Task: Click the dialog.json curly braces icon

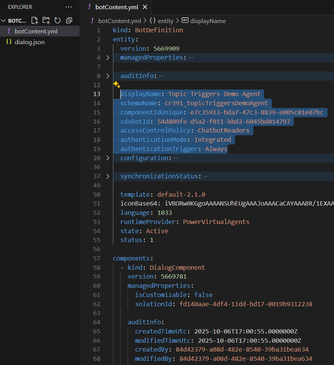Action: click(9, 42)
